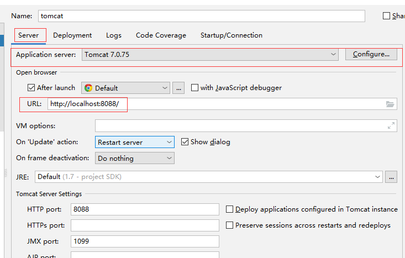
Task: Toggle the Show dialog checkbox
Action: [x=185, y=142]
